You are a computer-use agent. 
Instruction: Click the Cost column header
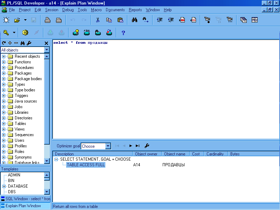197,154
